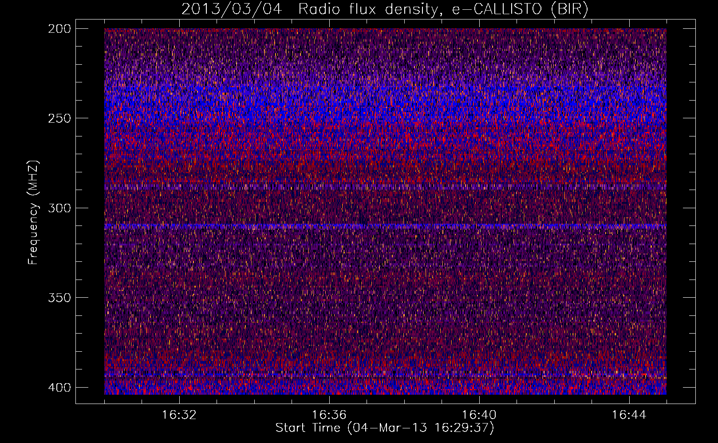Click the purple horizontal line near 289 MHz
The image size is (718, 443).
pos(385,188)
